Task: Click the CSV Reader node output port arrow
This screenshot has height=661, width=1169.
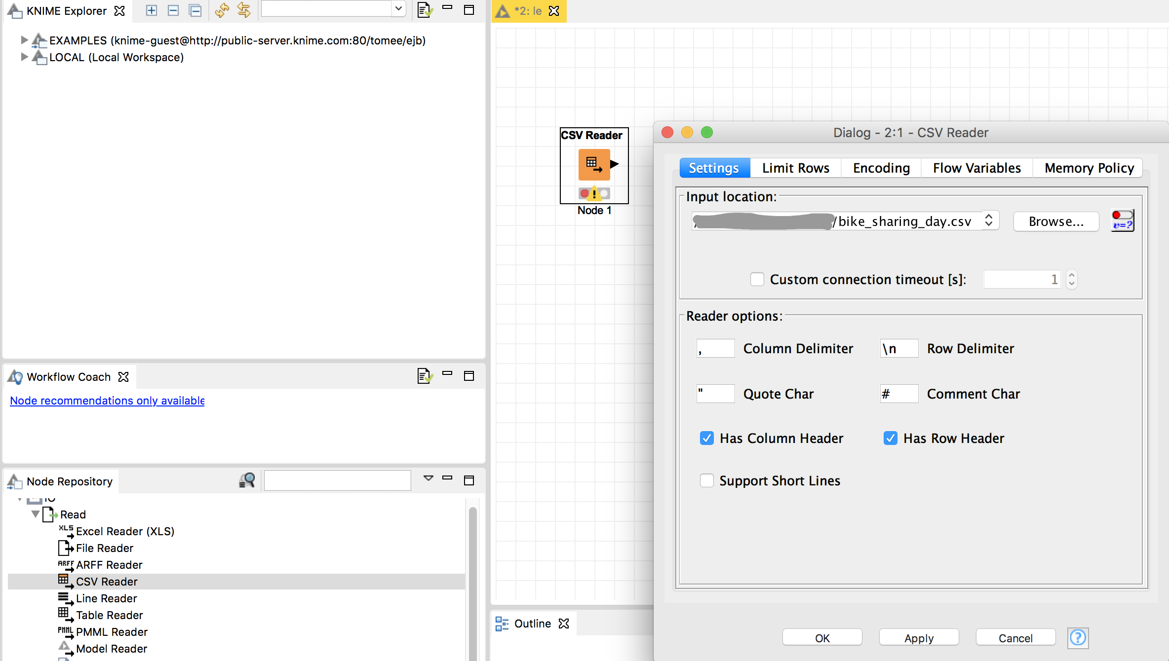Action: [x=615, y=164]
